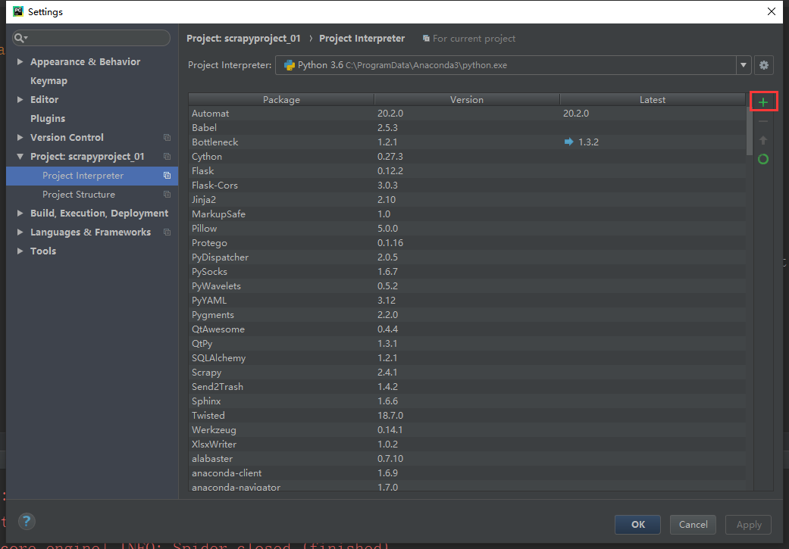This screenshot has width=789, height=549.
Task: Select the QtAwesome package row
Action: point(467,329)
